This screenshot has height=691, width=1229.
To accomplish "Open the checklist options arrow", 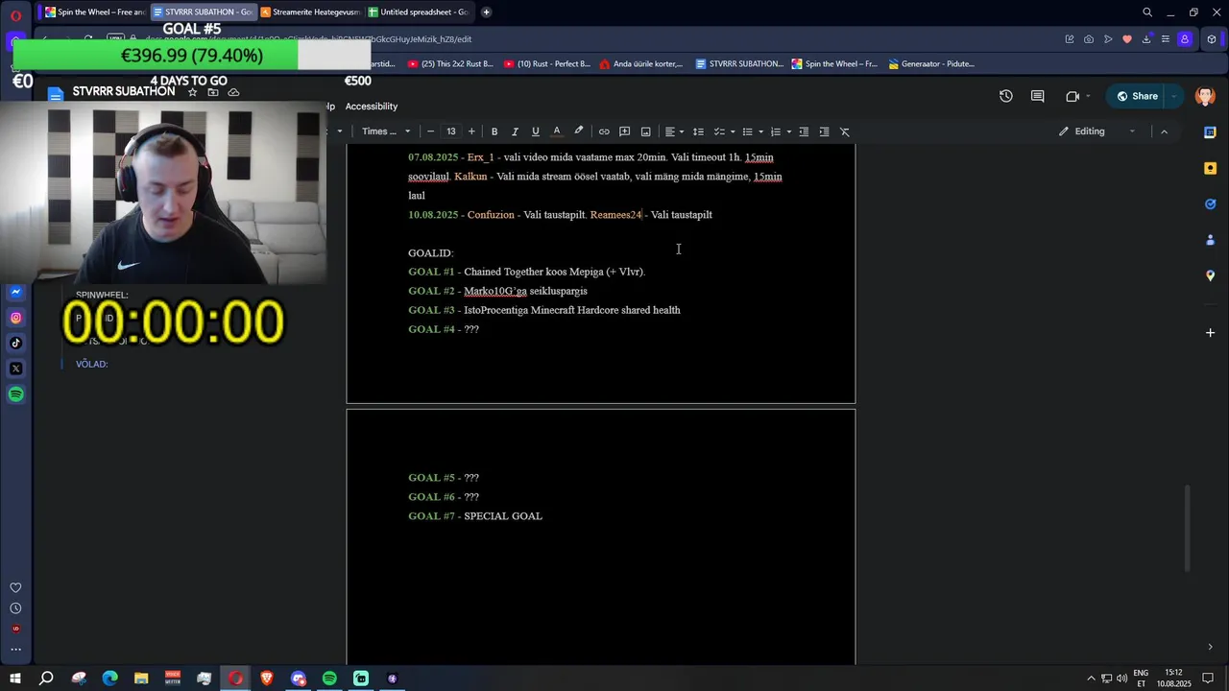I will 733,131.
